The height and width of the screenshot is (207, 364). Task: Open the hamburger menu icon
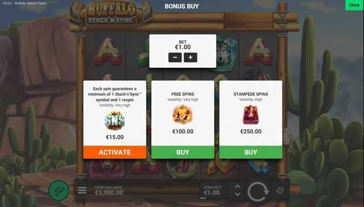82,190
